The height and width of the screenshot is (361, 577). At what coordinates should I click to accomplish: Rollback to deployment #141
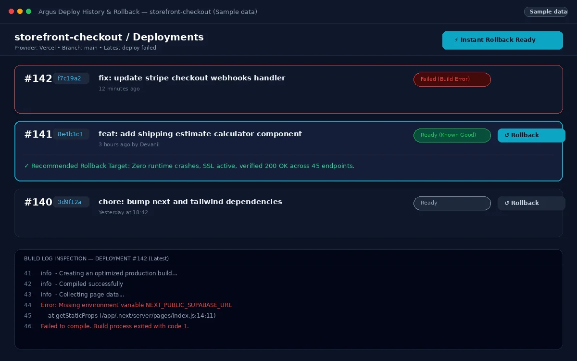tap(531, 135)
